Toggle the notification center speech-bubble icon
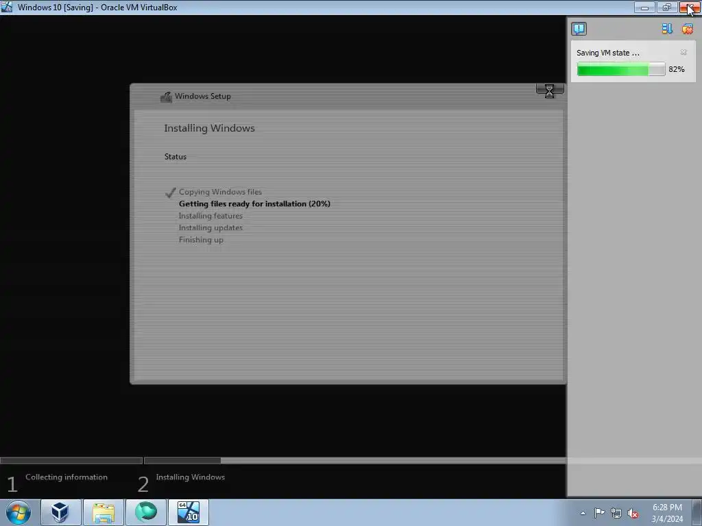The height and width of the screenshot is (526, 702). click(x=579, y=29)
